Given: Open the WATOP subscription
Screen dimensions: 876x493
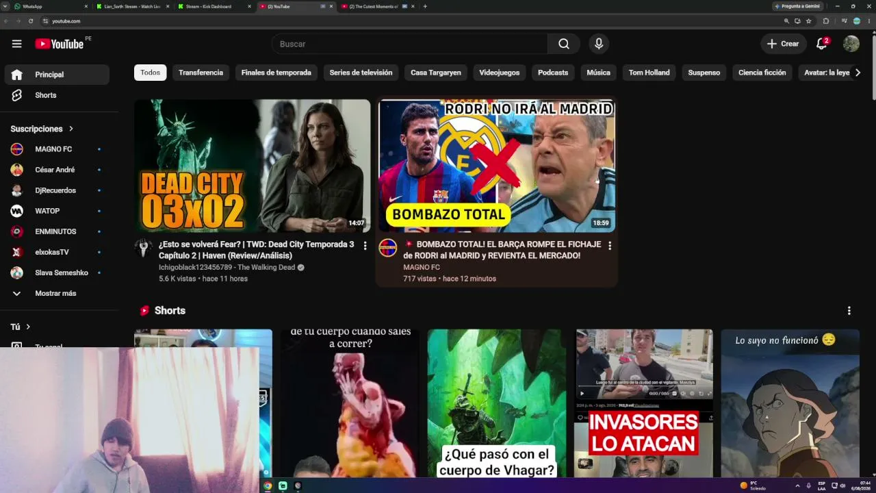Looking at the screenshot, I should click(x=57, y=211).
